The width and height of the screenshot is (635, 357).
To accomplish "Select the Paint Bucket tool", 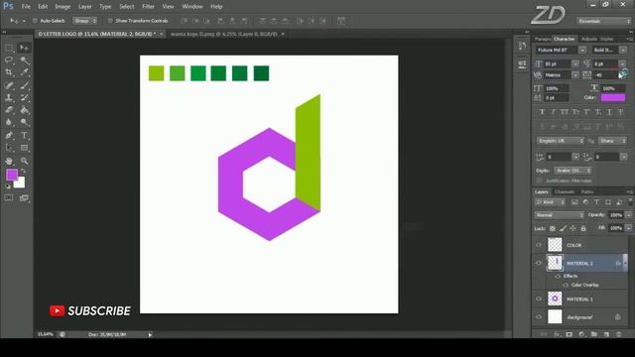I will (x=24, y=110).
